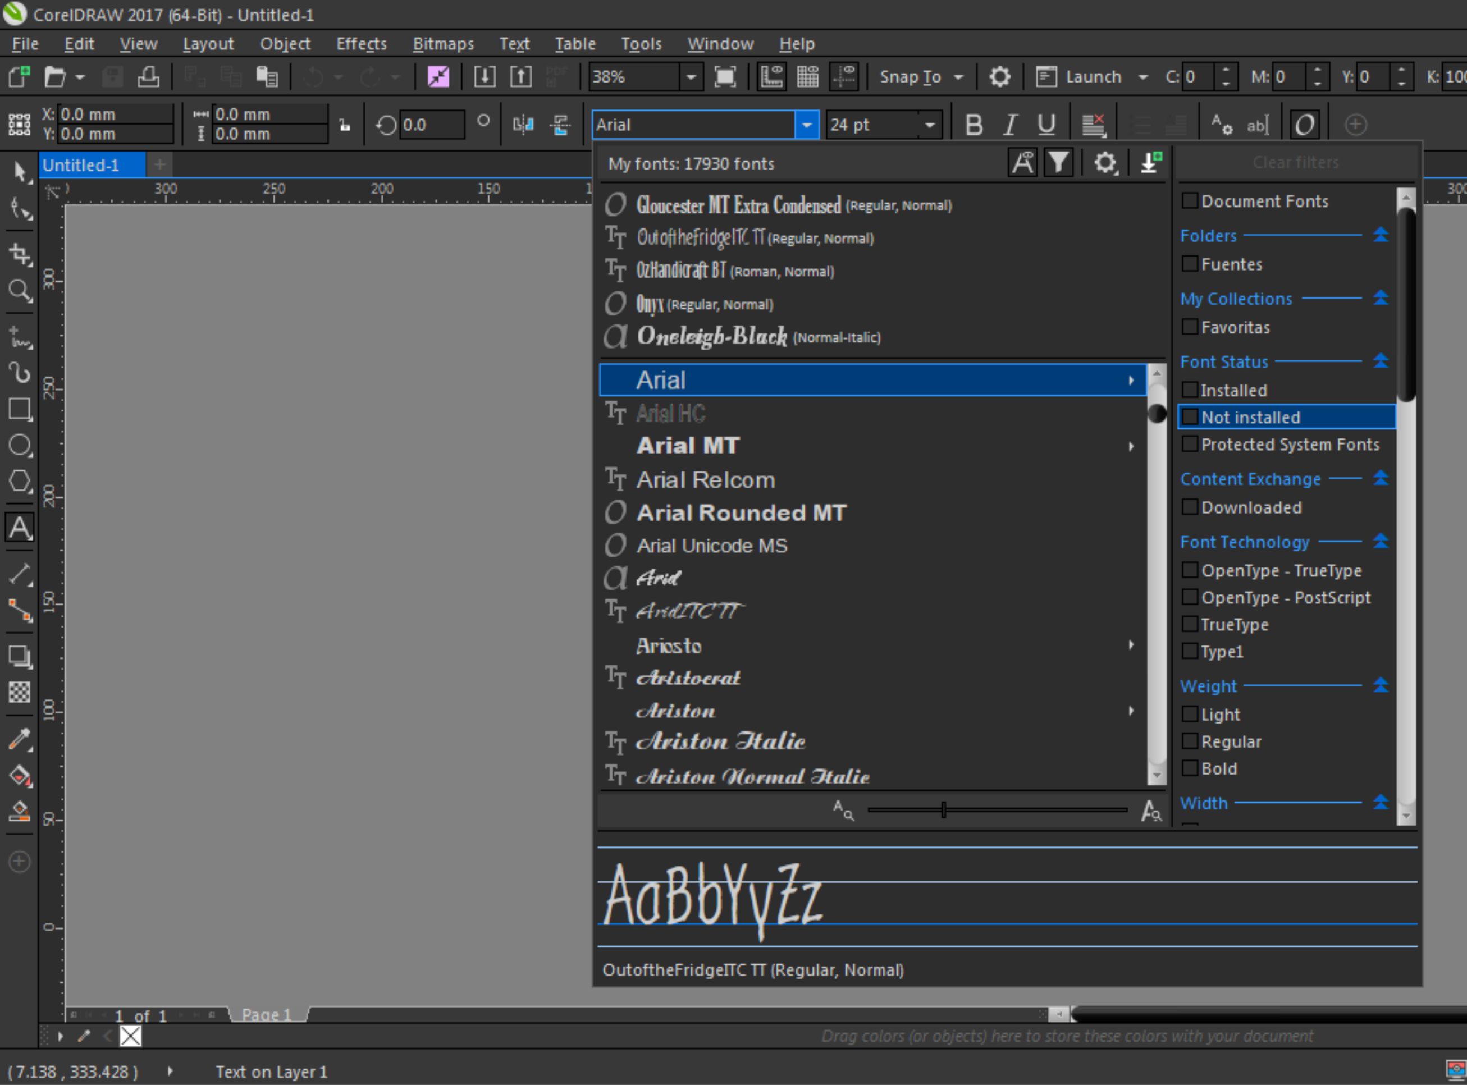The image size is (1467, 1085).
Task: Choose the Arial Relcom font
Action: coord(873,480)
